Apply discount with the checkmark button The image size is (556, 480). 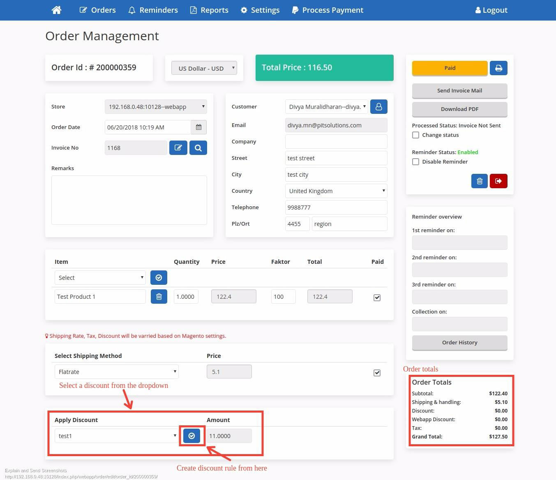(191, 436)
